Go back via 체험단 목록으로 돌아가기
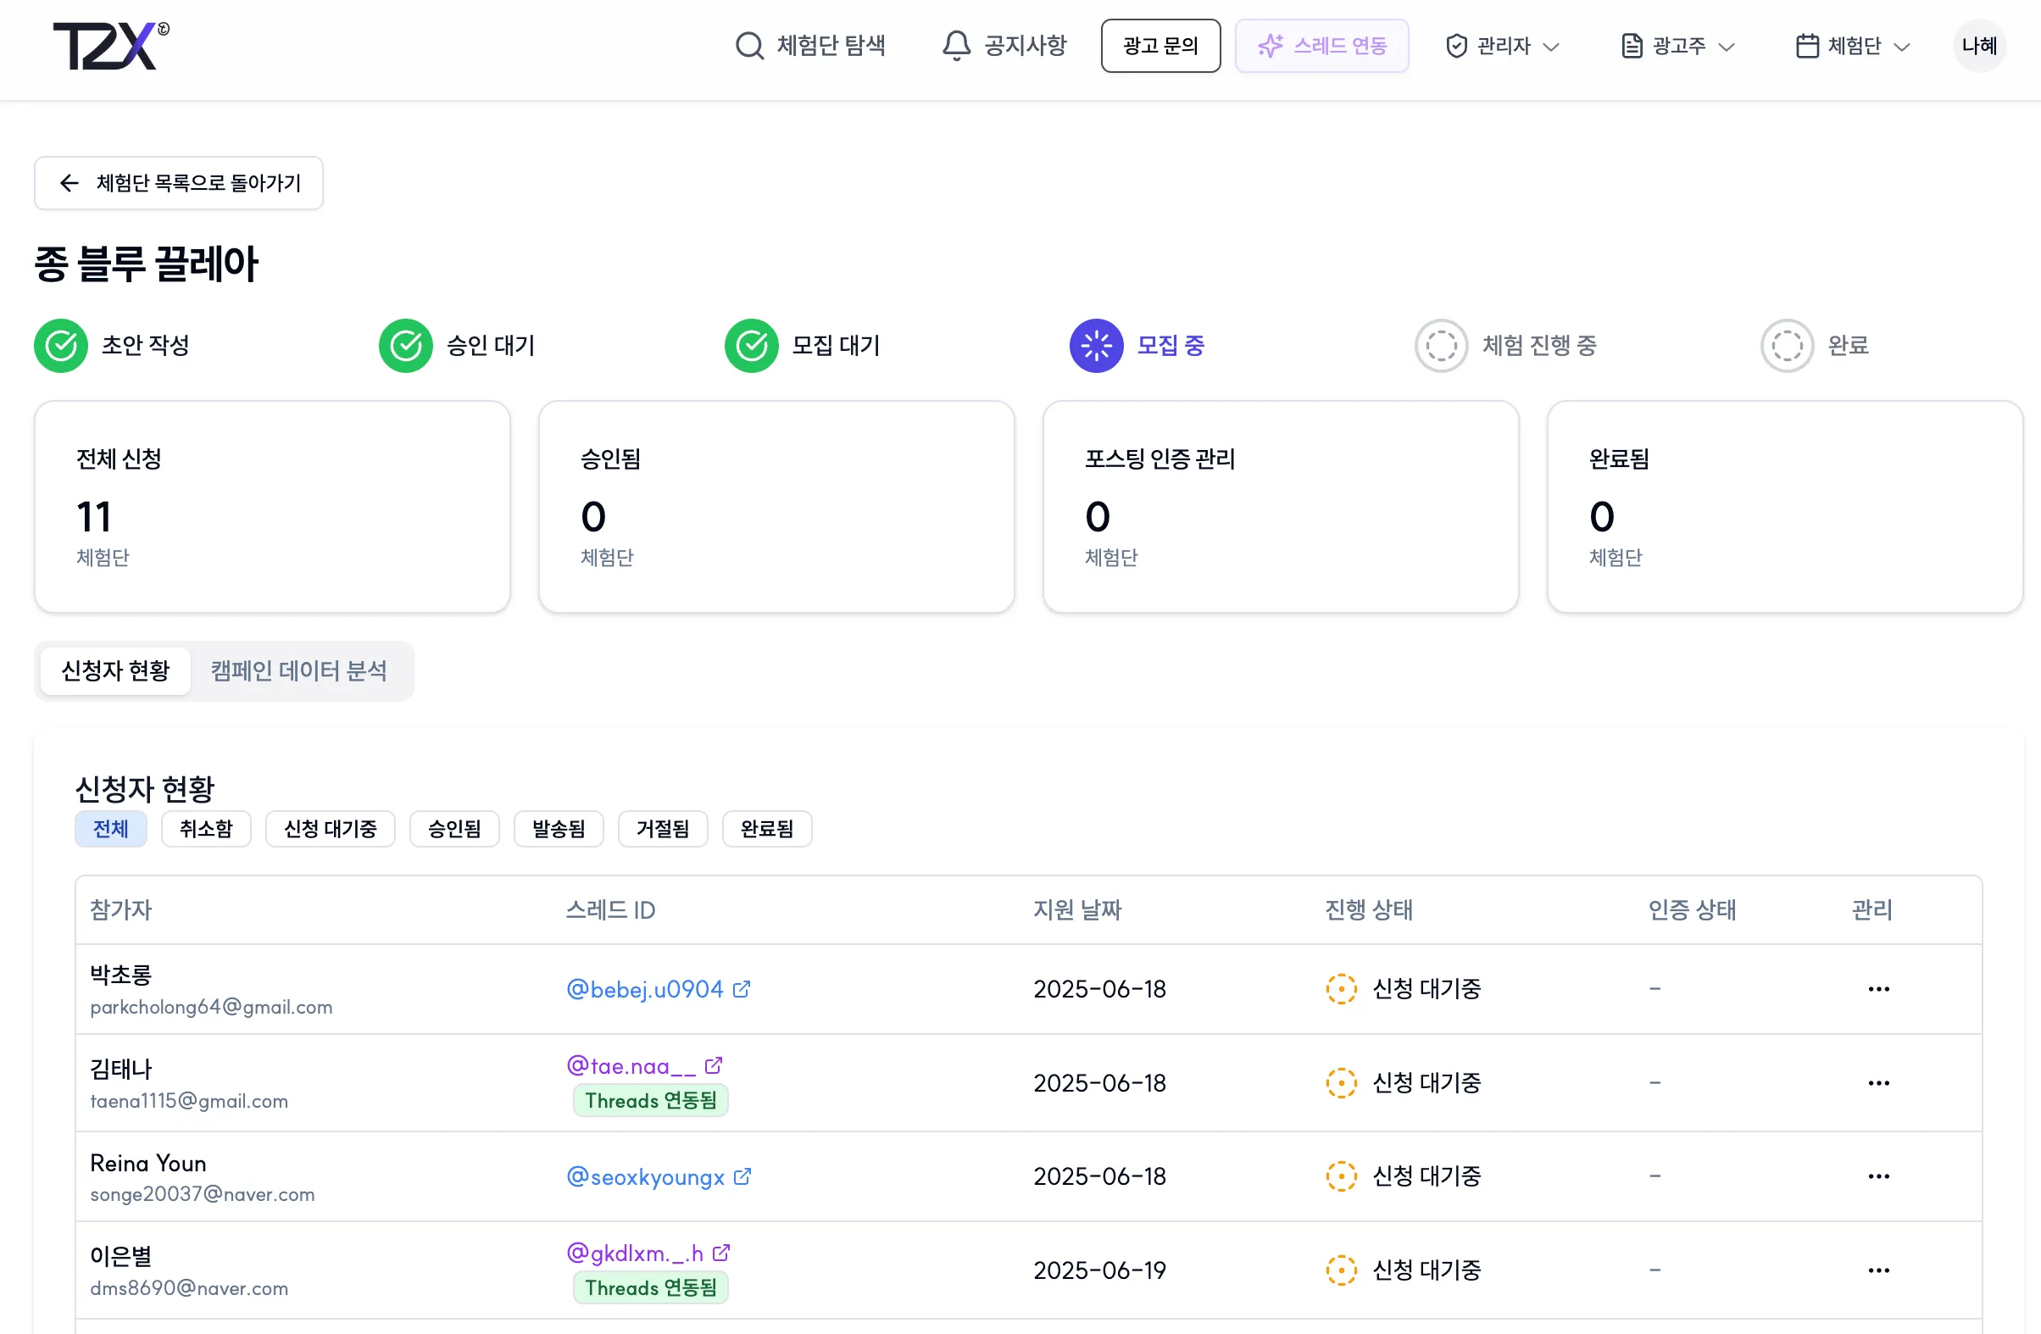Screen dimensions: 2041x1334 178,182
